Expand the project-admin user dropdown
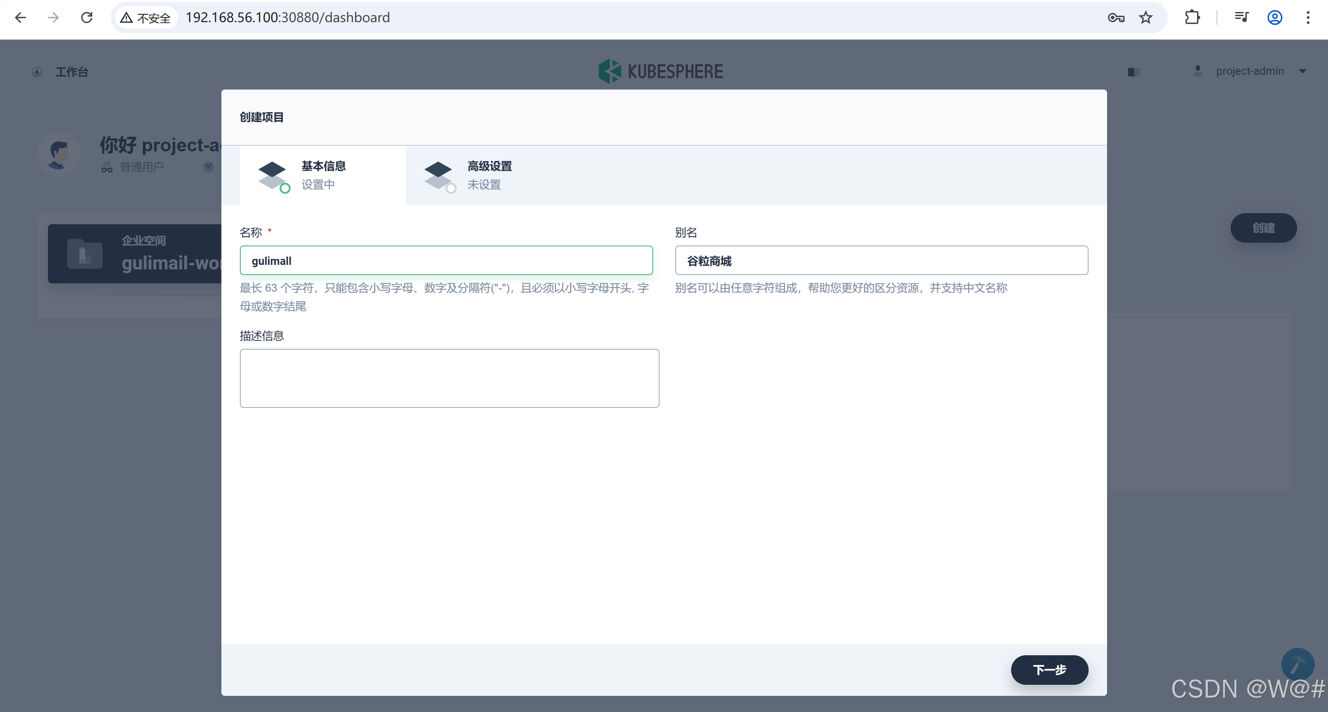1328x712 pixels. coord(1250,71)
